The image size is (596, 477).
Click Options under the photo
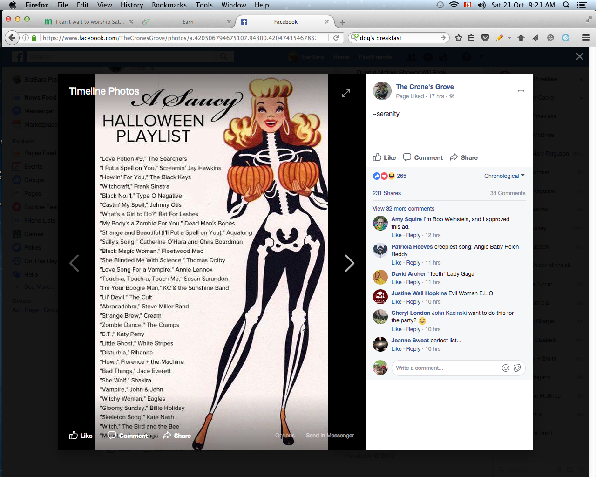tap(285, 436)
